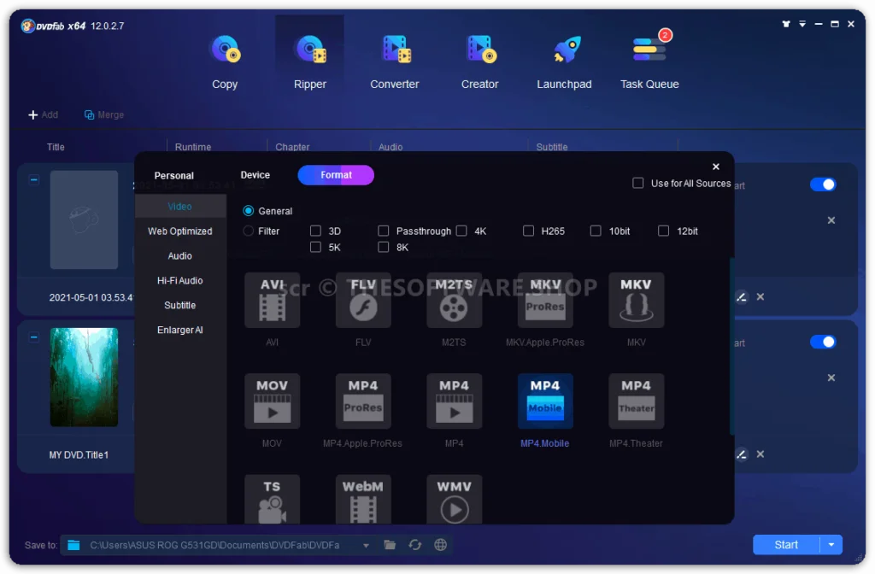
Task: Select the plain MKV format icon
Action: (x=636, y=300)
